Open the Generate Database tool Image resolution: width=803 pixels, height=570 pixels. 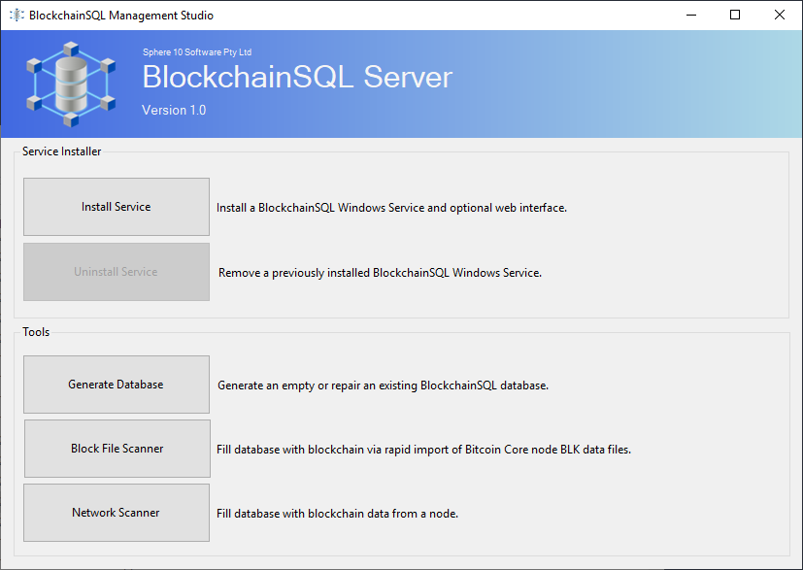tap(117, 385)
